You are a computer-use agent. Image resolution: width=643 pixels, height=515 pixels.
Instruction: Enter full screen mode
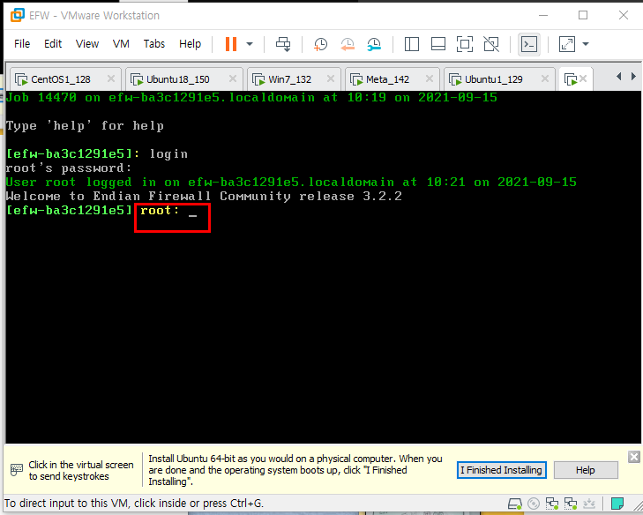[x=465, y=44]
